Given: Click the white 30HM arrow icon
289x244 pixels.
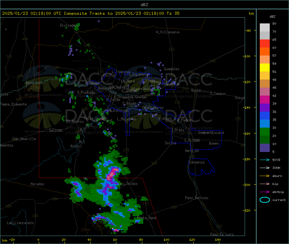Looking at the screenshot, I should pyautogui.click(x=265, y=168).
